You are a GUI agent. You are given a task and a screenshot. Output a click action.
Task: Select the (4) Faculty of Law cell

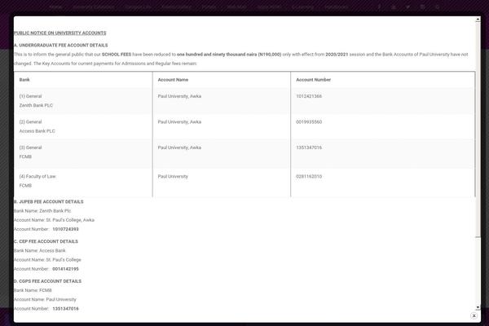pyautogui.click(x=83, y=181)
